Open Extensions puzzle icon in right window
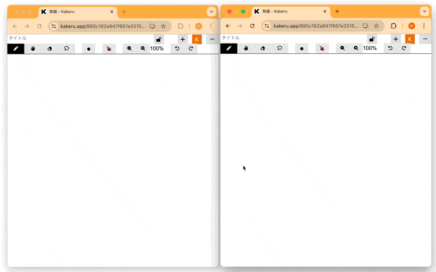Screen dimensions: 436x272 (x=393, y=26)
